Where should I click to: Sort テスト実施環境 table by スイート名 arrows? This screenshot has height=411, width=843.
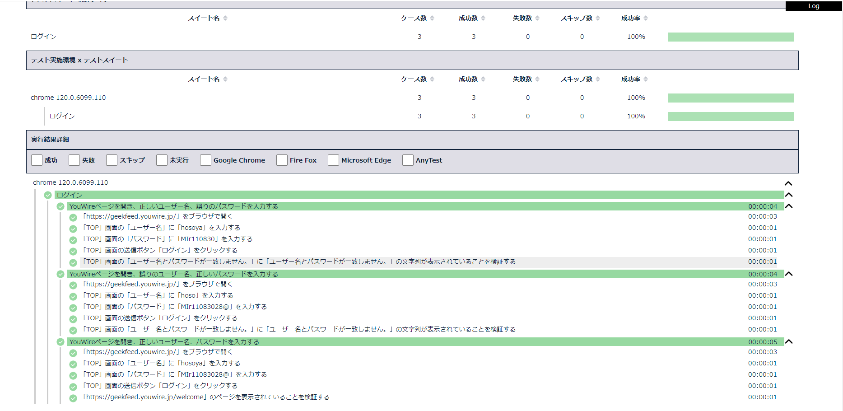(x=225, y=79)
